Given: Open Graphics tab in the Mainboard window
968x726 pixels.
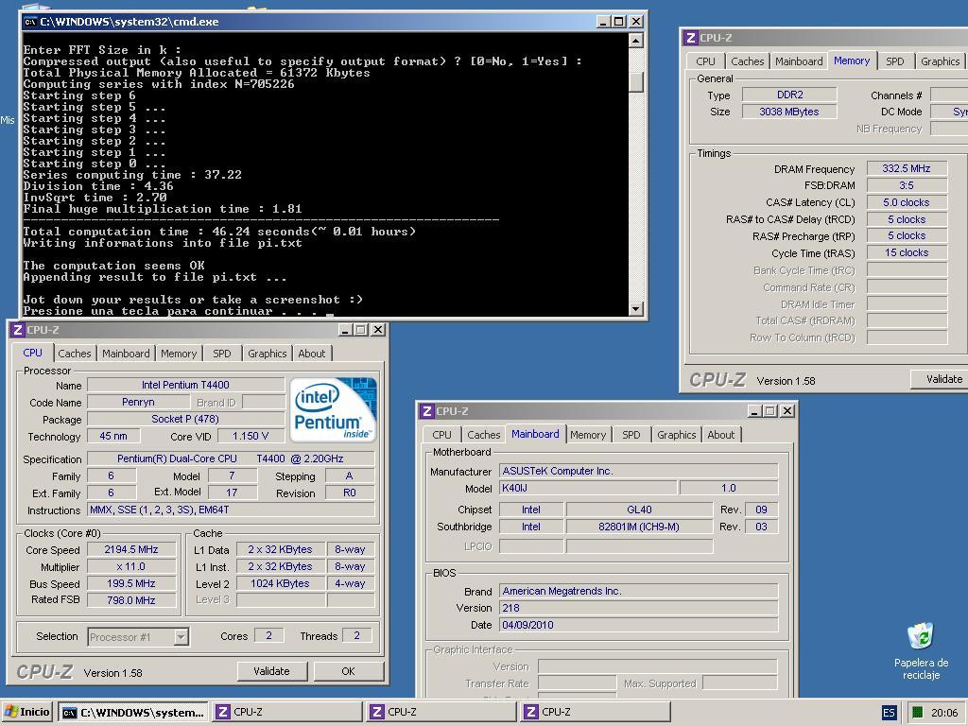Looking at the screenshot, I should (677, 435).
